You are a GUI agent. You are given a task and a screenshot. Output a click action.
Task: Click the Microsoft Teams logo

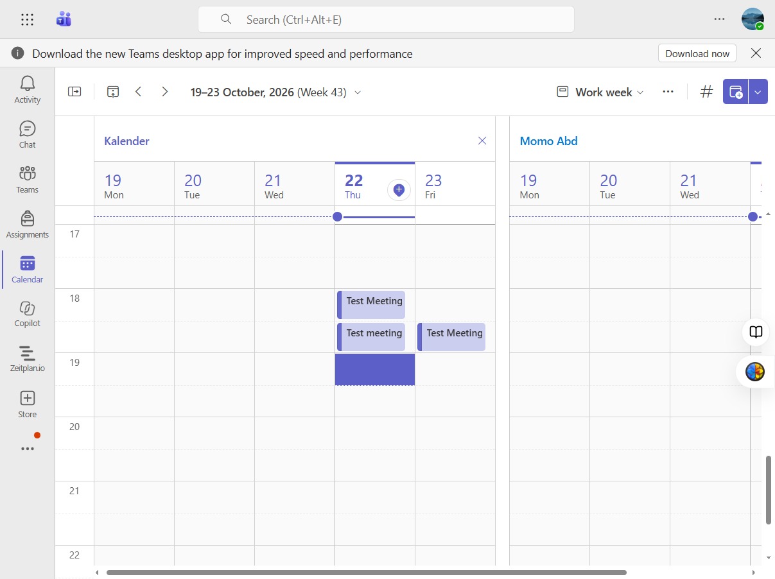tap(63, 19)
